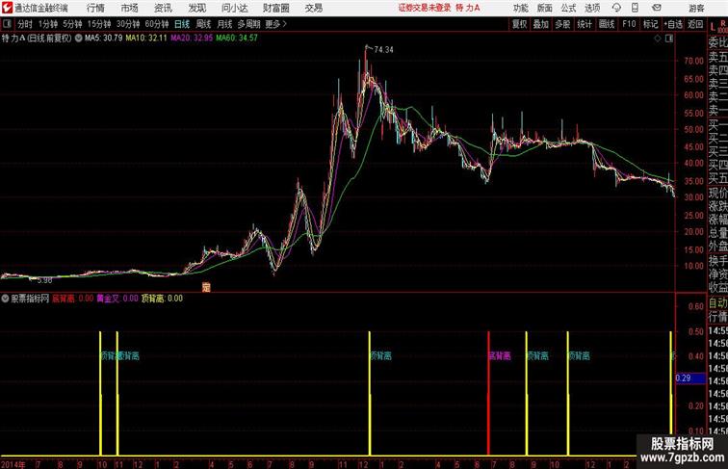The height and width of the screenshot is (469, 728).
Task: Open the 版面 menu
Action: click(x=544, y=8)
